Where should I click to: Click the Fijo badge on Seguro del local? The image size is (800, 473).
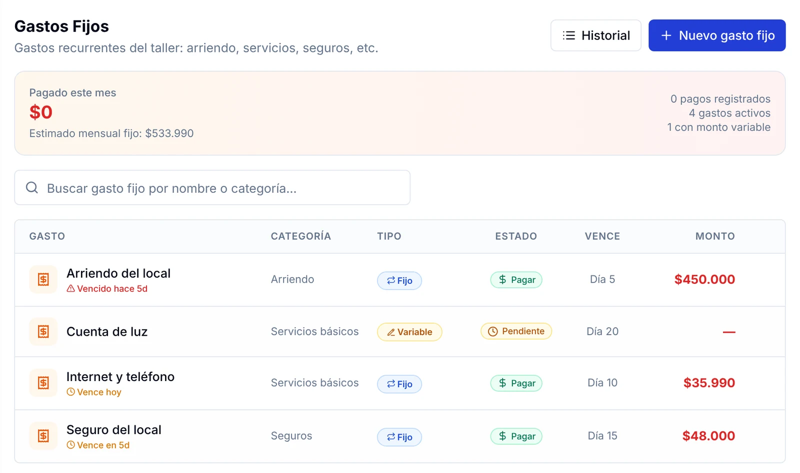[x=399, y=437]
